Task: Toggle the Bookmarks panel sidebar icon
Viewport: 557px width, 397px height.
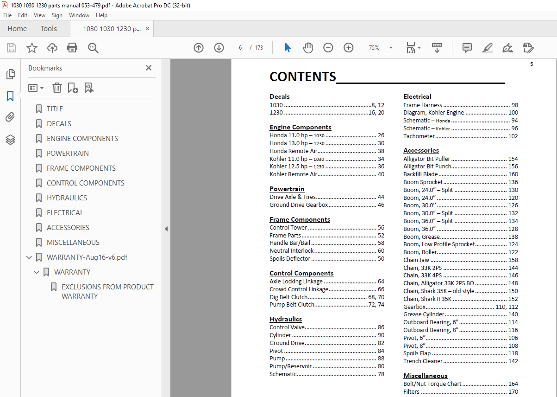Action: coord(10,96)
